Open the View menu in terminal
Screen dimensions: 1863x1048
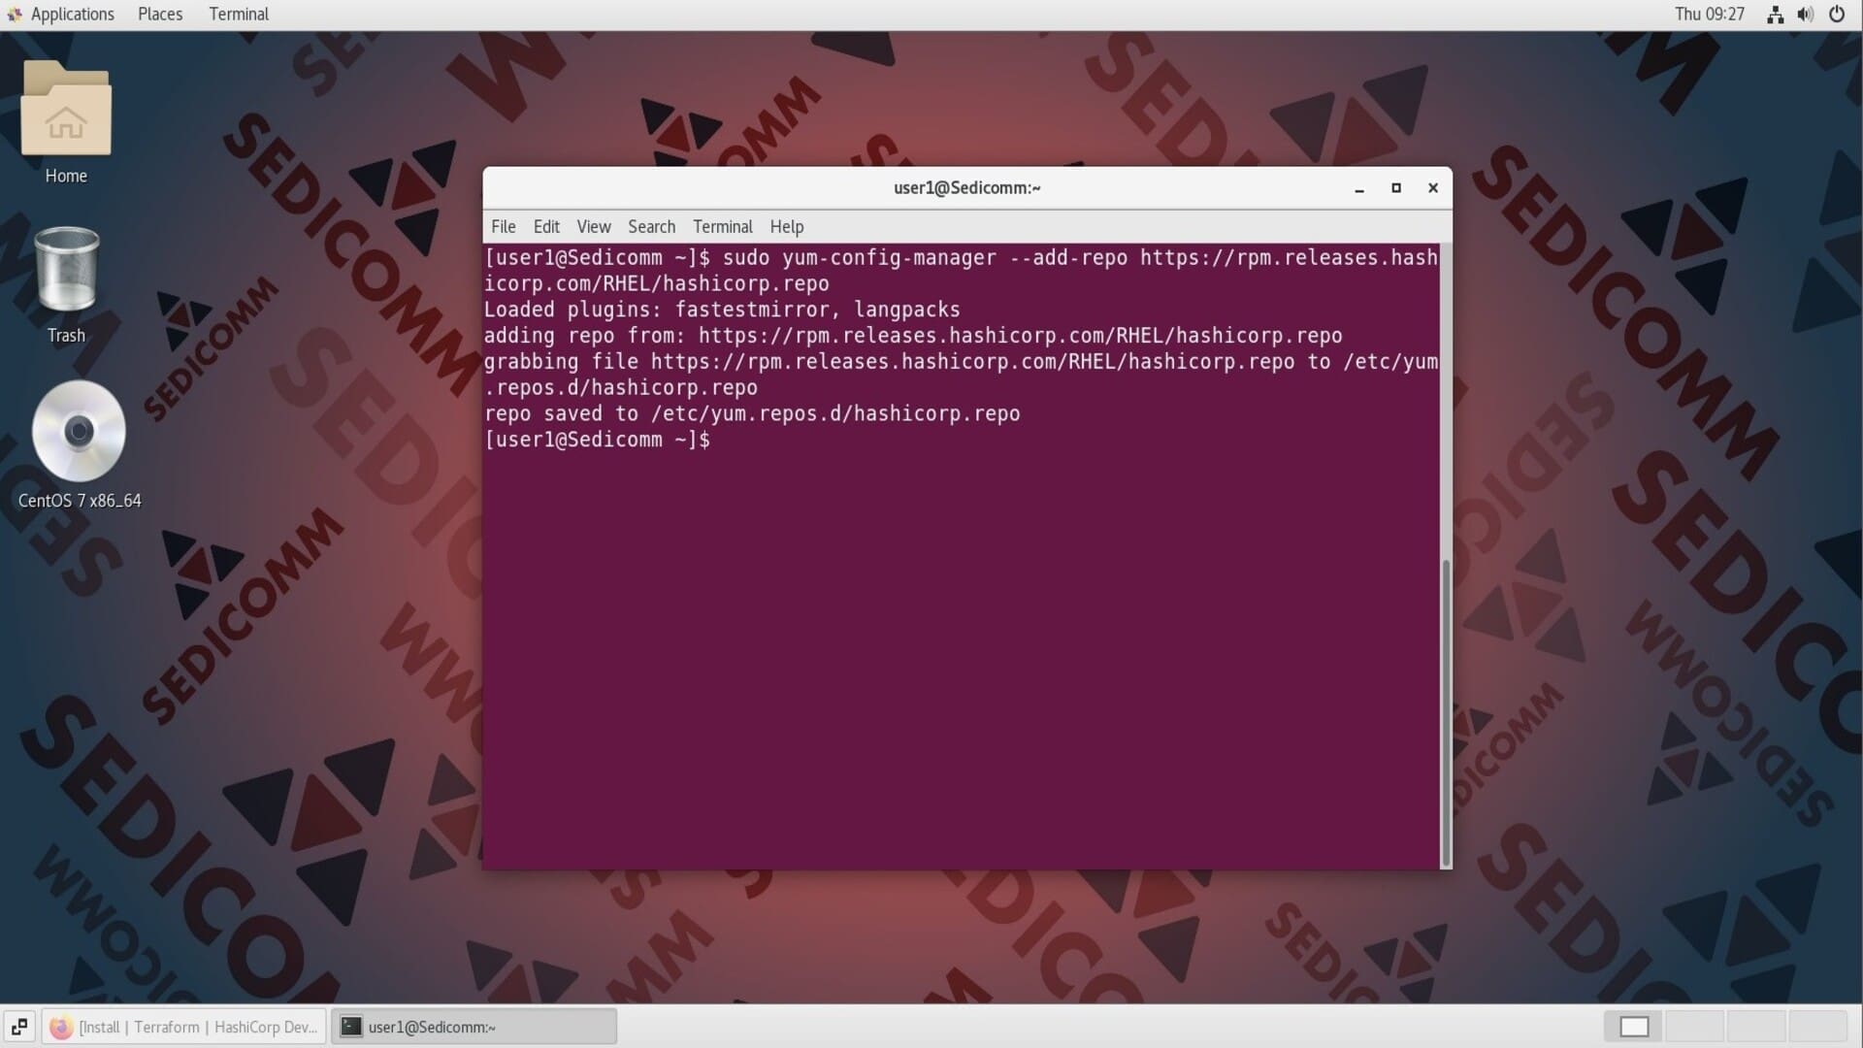[593, 226]
